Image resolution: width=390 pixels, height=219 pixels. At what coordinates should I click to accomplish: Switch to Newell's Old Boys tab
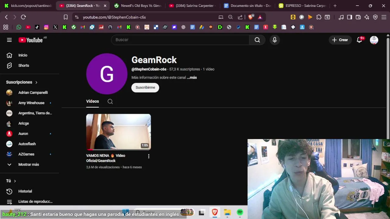[x=138, y=5]
